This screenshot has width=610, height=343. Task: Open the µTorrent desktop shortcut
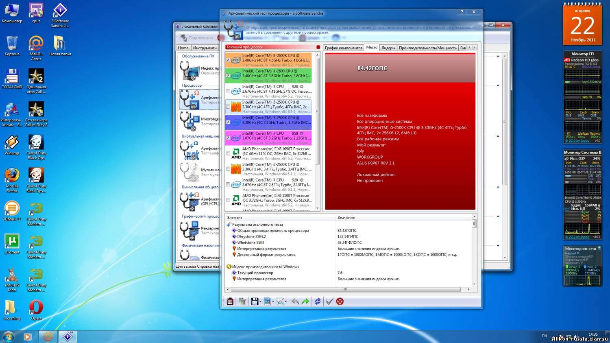[x=12, y=244]
